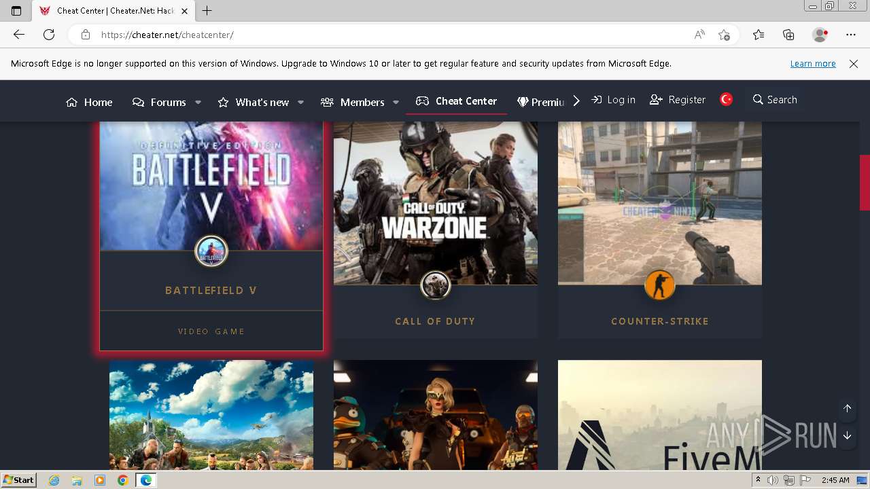The width and height of the screenshot is (870, 489).
Task: Open the volume speaker tray icon
Action: point(773,480)
